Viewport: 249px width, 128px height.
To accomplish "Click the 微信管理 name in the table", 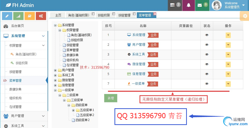I will [x=139, y=64].
